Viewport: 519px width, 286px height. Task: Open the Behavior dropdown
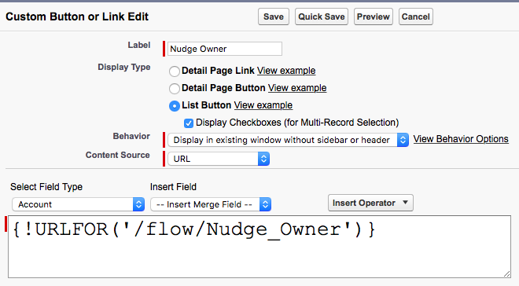point(289,140)
